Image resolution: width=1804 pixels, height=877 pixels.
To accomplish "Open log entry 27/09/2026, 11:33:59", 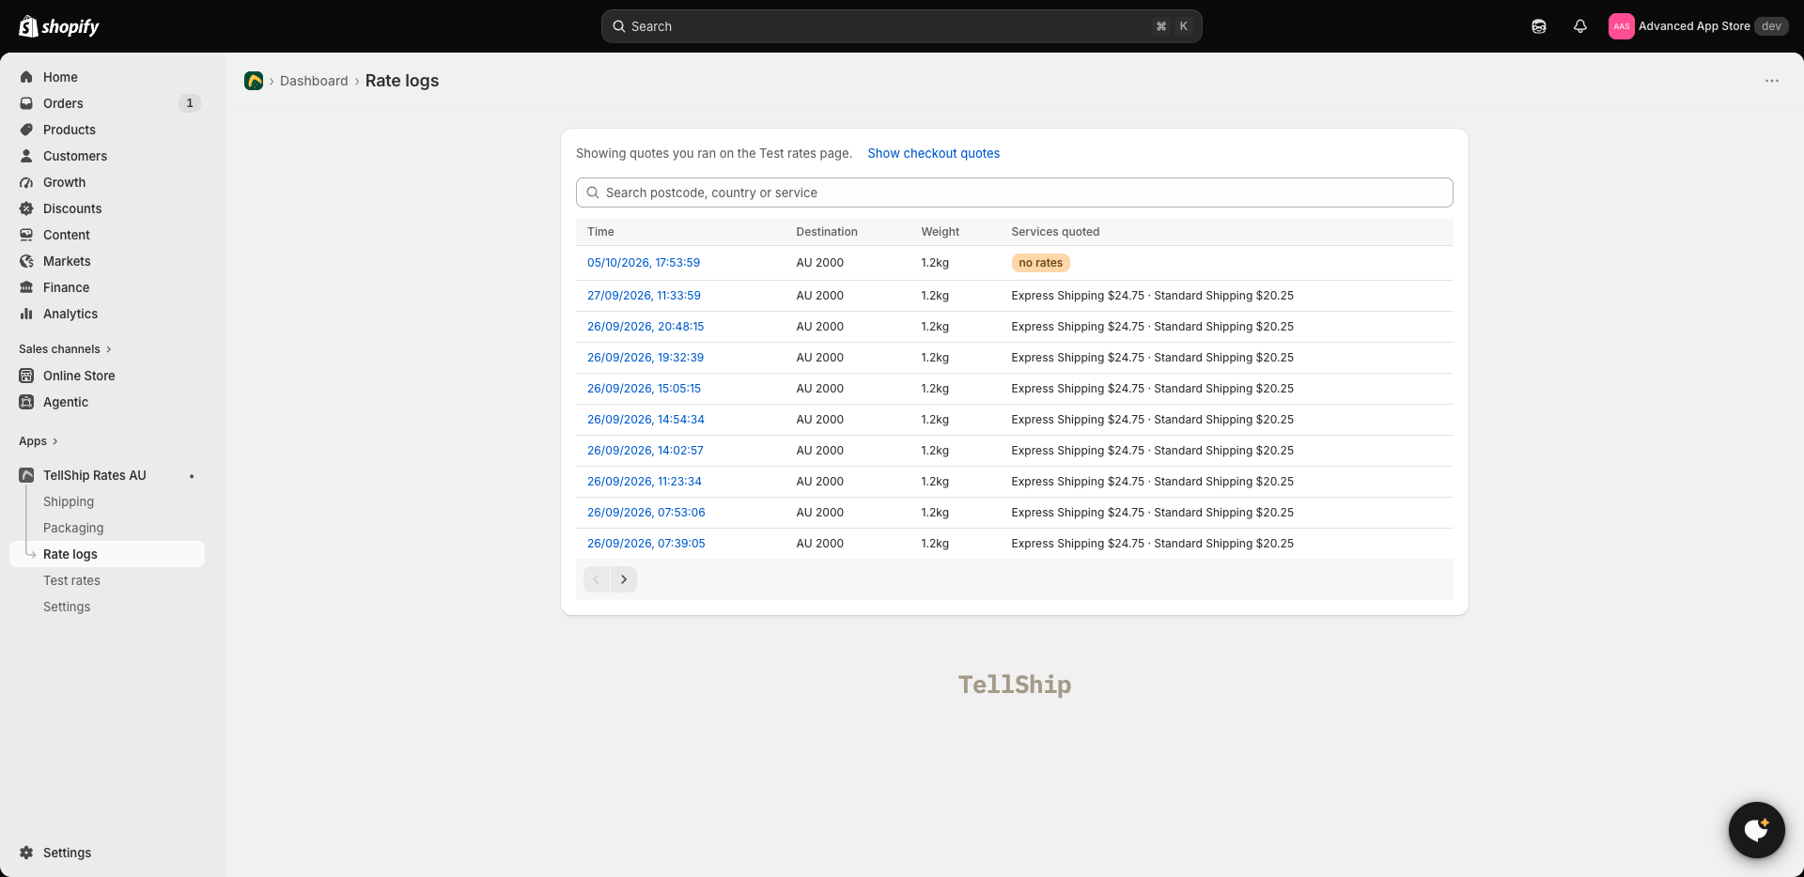I will [x=644, y=296].
